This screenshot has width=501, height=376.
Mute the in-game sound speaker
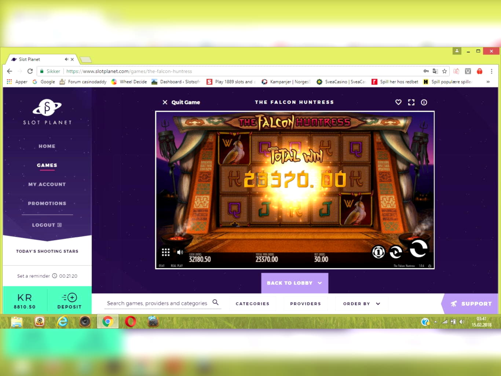click(180, 252)
